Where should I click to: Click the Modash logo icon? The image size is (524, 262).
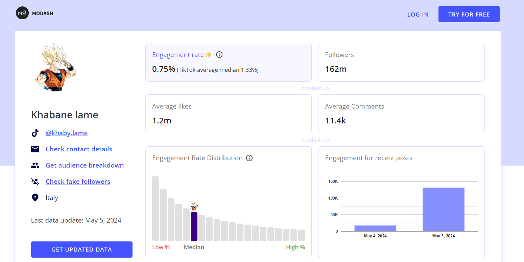coord(22,13)
